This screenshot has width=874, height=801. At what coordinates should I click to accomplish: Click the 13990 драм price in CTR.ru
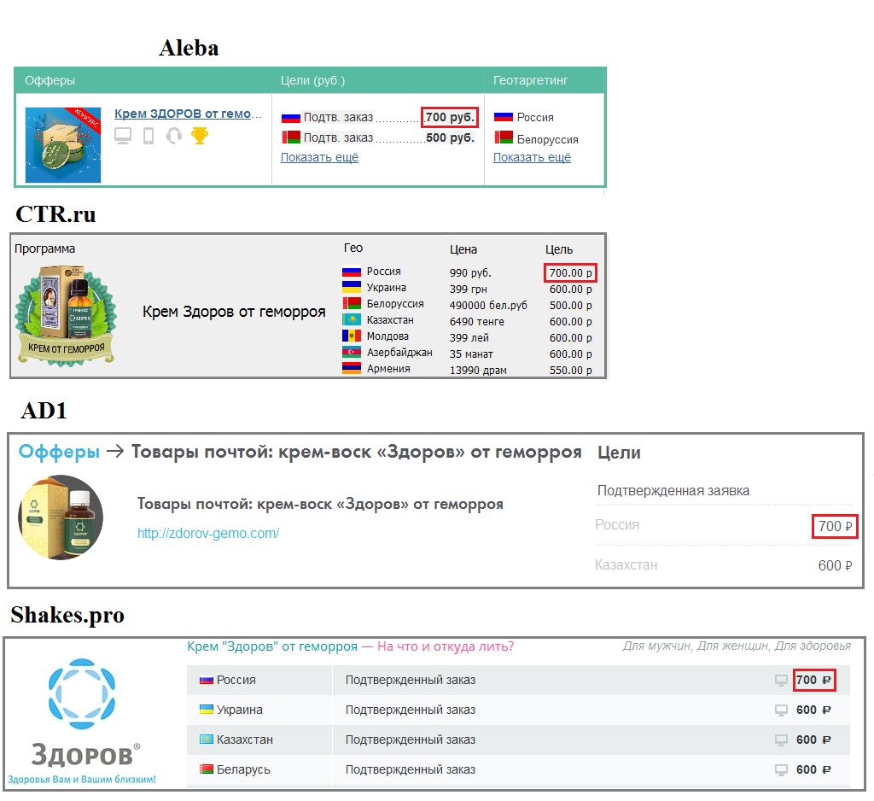[x=478, y=371]
